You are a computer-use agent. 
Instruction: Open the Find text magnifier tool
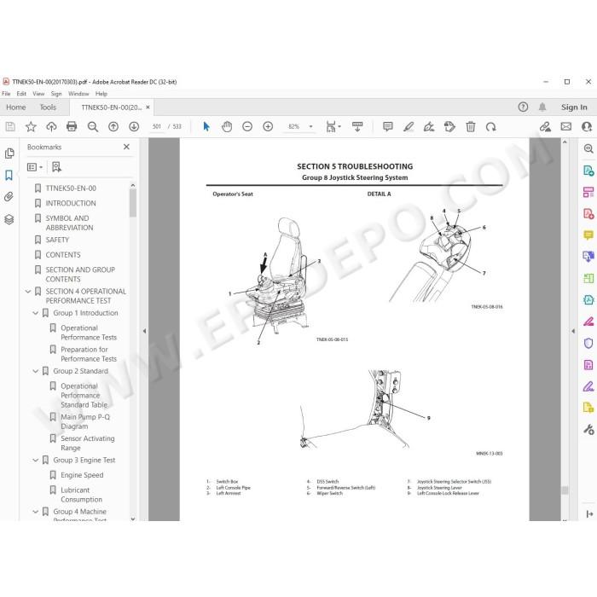pos(92,126)
